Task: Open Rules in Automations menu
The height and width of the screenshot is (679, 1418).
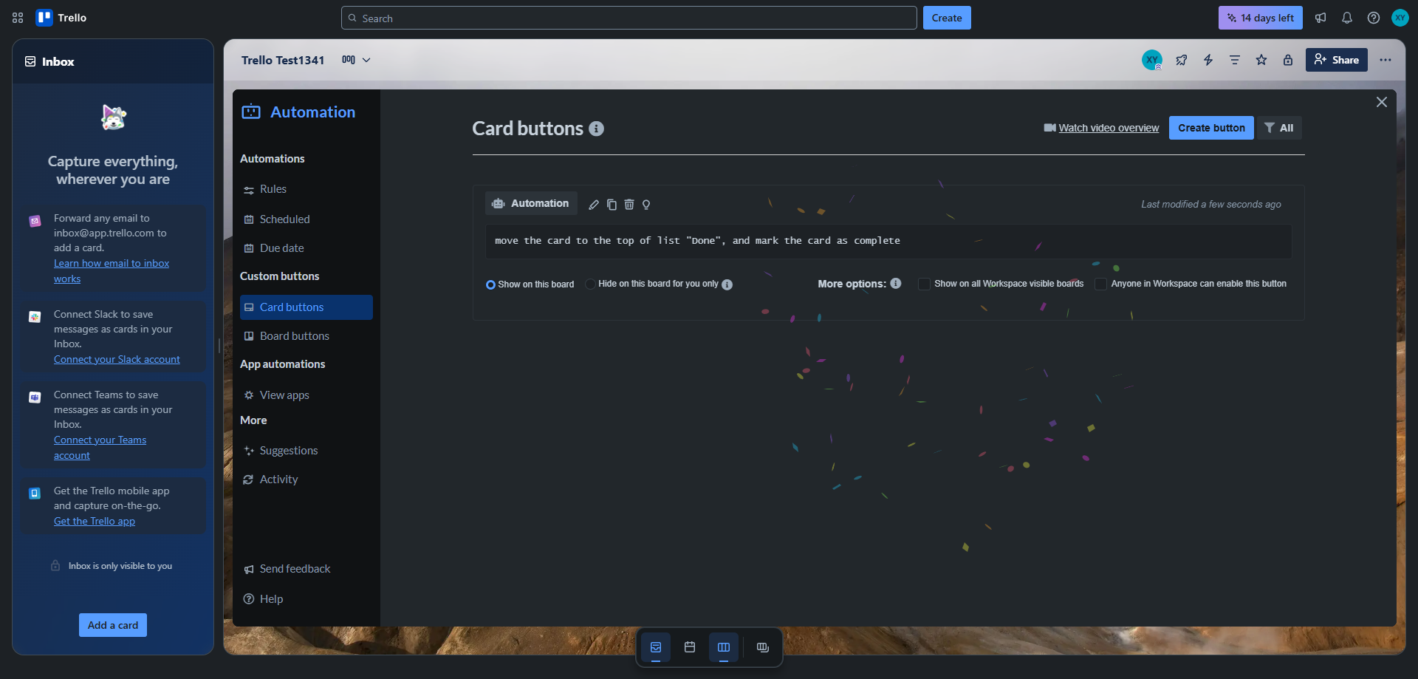Action: pos(306,189)
